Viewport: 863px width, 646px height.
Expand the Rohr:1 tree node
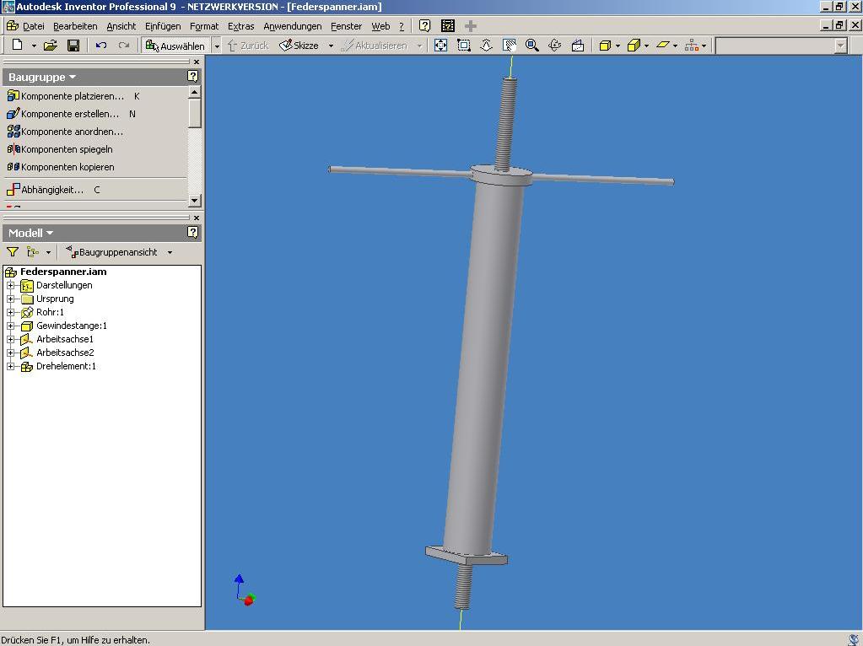pyautogui.click(x=10, y=312)
